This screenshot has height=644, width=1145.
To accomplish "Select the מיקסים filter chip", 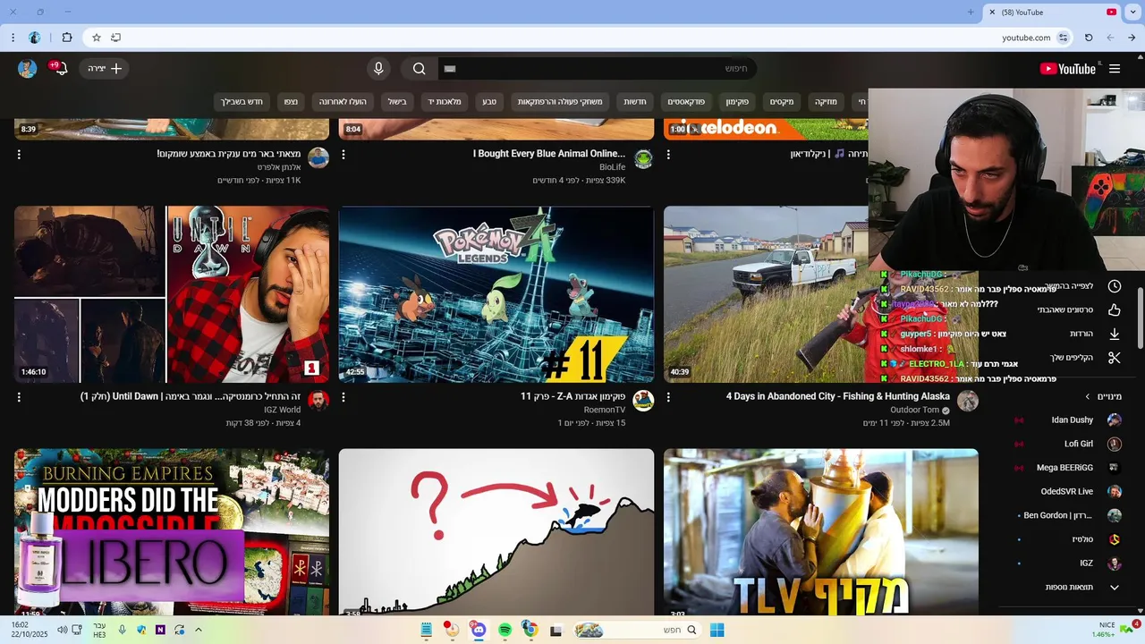I will click(782, 102).
